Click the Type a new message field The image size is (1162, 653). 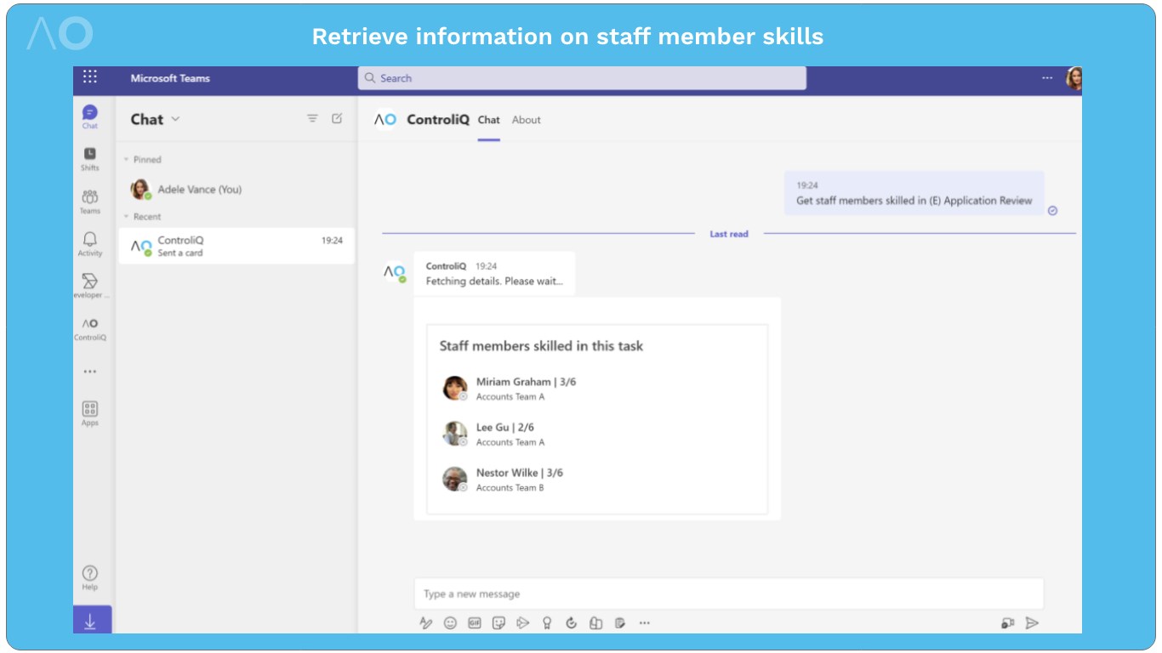pos(729,593)
